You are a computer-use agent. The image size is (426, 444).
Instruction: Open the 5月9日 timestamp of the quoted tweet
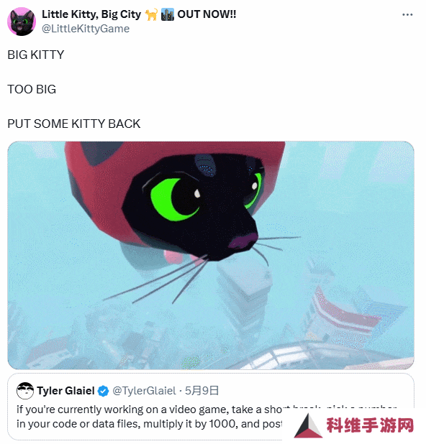(202, 391)
